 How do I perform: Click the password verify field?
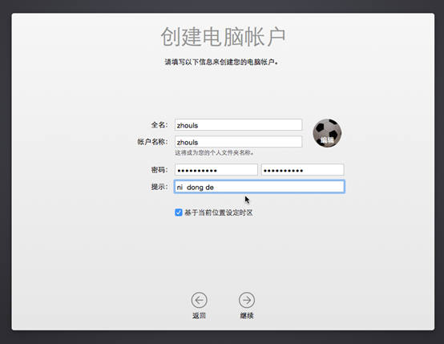(302, 170)
